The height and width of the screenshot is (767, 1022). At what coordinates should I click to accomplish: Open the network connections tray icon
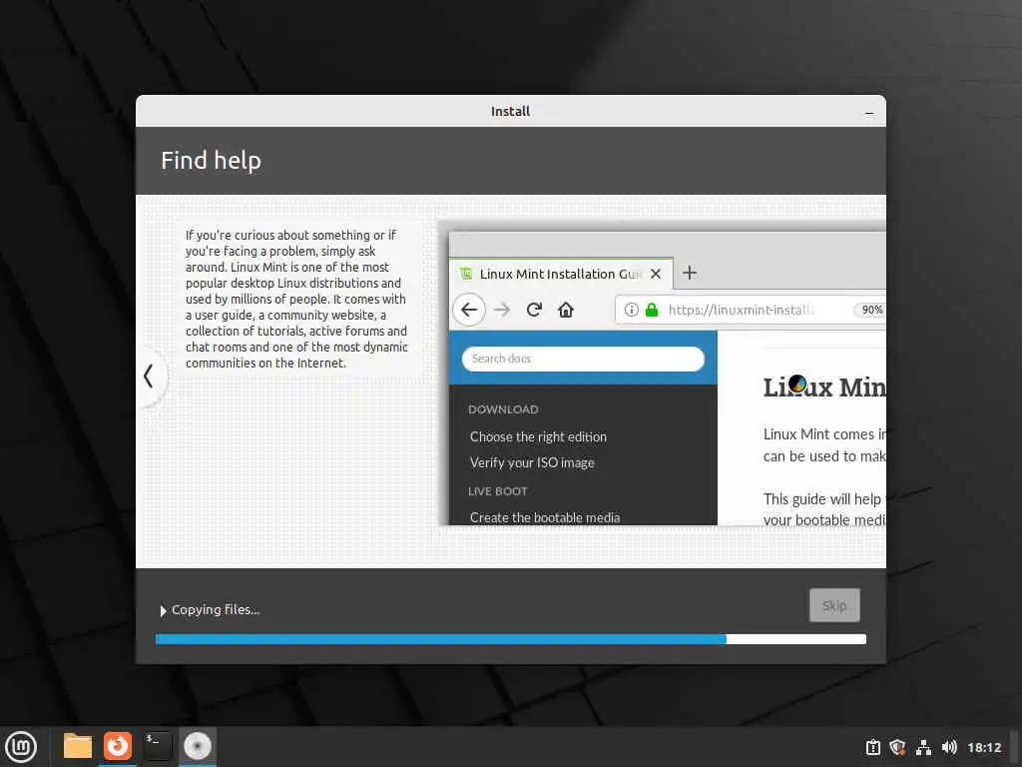(923, 747)
